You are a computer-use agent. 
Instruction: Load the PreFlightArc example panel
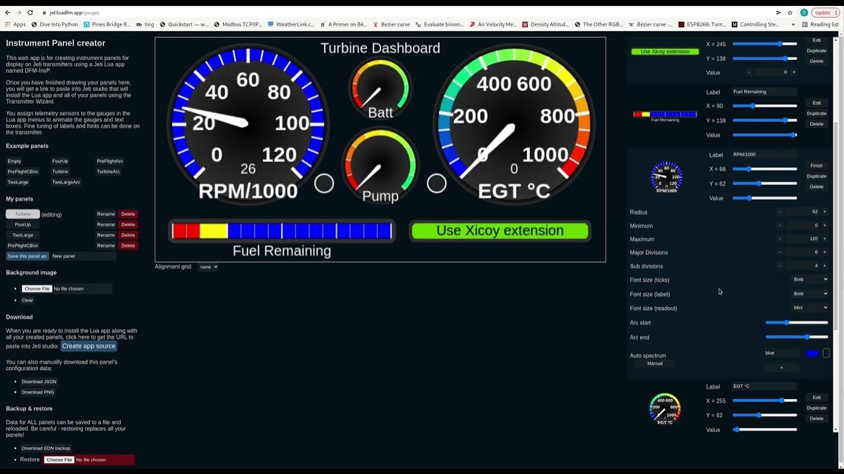[110, 161]
